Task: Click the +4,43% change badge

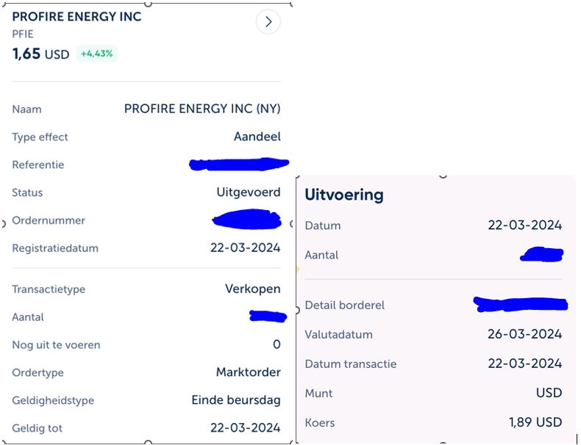Action: click(96, 54)
